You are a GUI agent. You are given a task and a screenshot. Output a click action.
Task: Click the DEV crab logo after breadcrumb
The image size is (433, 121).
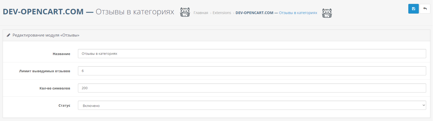click(x=327, y=13)
